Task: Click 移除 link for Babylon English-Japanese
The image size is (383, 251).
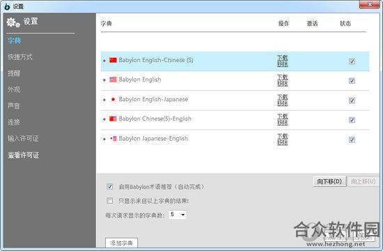Action: coord(282,103)
